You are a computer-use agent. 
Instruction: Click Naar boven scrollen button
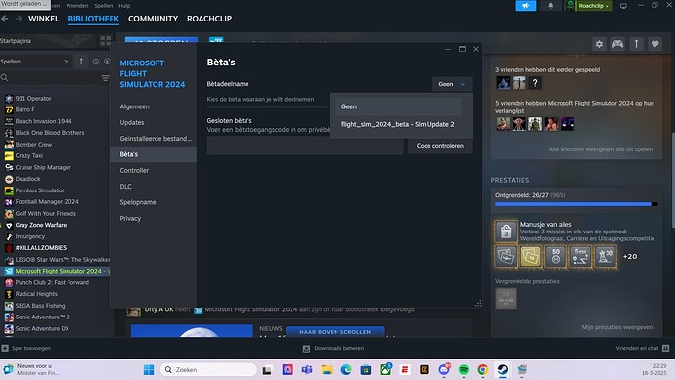click(335, 332)
